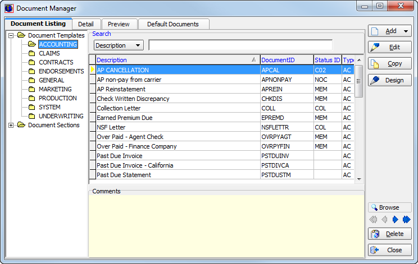Click the previous-record arrow icon

pos(383,219)
